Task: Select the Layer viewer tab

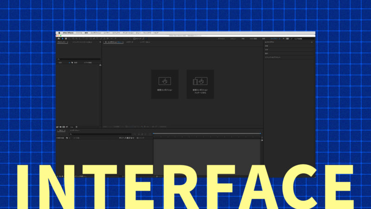Action: pos(145,42)
